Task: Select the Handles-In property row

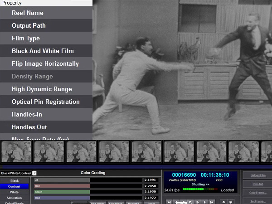Action: pos(46,114)
